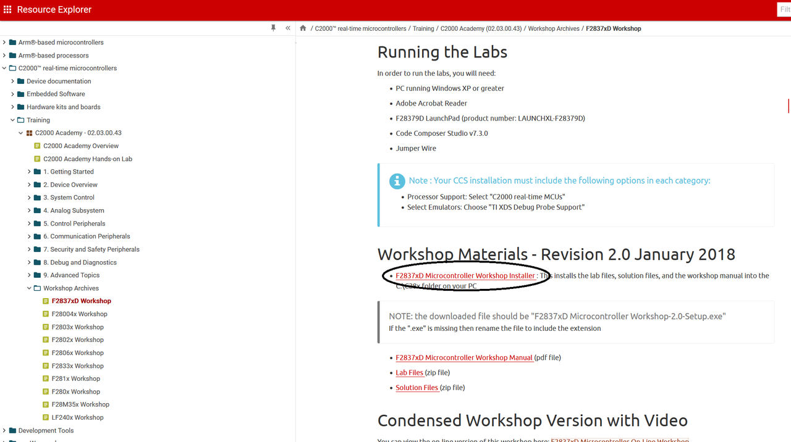Expand Arm-based processors node
The image size is (791, 442).
4,56
